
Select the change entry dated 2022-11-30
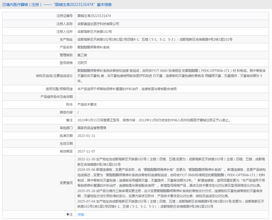pos(171,162)
